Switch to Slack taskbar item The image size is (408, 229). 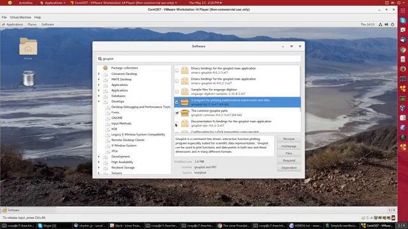point(126,226)
